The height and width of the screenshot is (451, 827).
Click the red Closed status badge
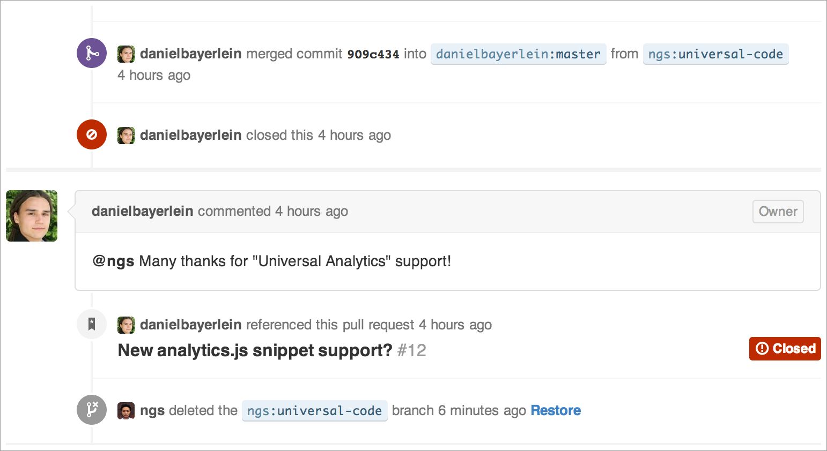click(785, 349)
